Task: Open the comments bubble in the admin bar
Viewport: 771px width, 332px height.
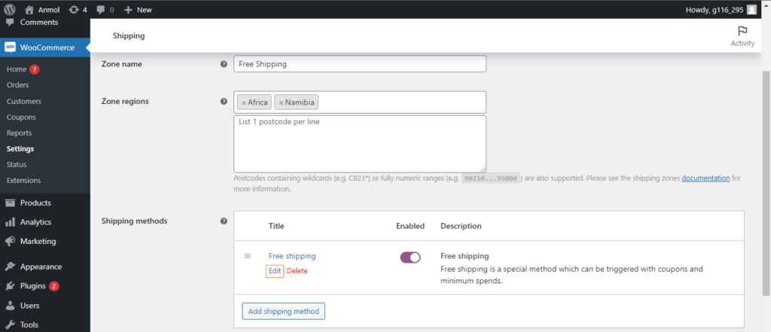Action: (101, 10)
